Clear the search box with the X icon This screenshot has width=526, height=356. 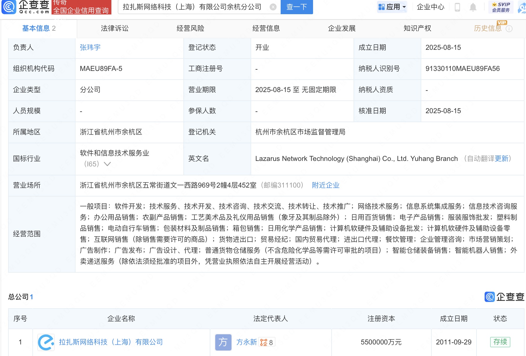click(273, 7)
